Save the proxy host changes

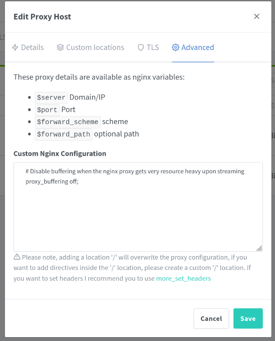click(248, 318)
